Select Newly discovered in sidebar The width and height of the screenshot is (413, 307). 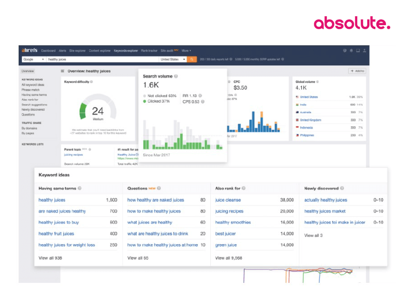[x=33, y=110]
